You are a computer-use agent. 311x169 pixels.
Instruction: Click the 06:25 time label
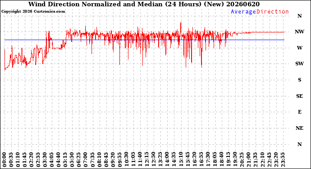point(79,160)
